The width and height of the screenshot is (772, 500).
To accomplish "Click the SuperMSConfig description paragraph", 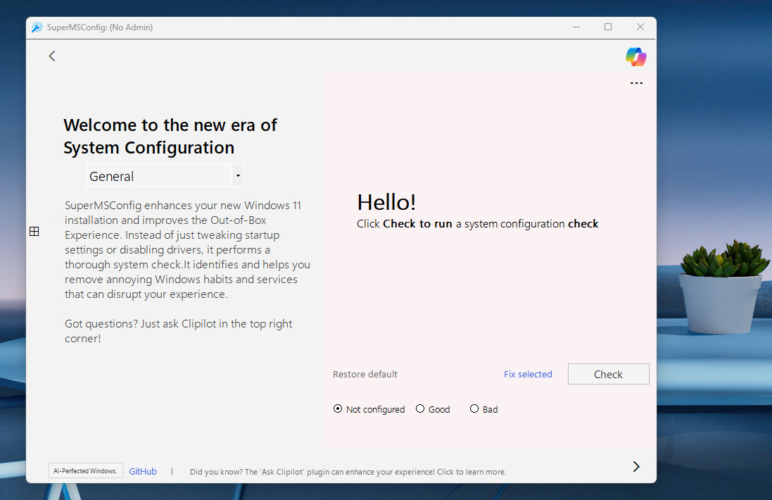I will [188, 250].
